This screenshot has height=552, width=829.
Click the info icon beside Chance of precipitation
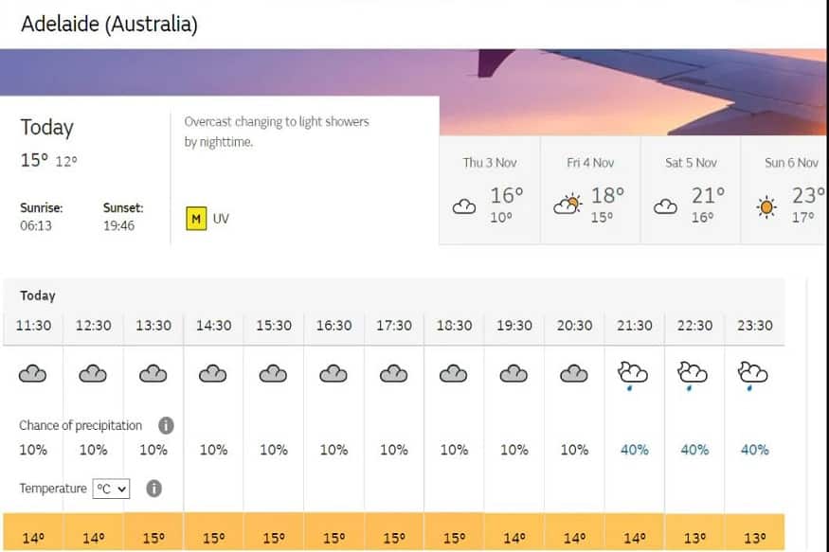[x=166, y=425]
